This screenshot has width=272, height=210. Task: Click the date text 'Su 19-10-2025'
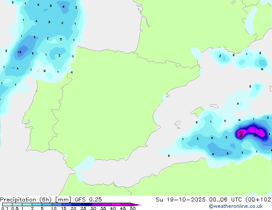[x=181, y=200]
